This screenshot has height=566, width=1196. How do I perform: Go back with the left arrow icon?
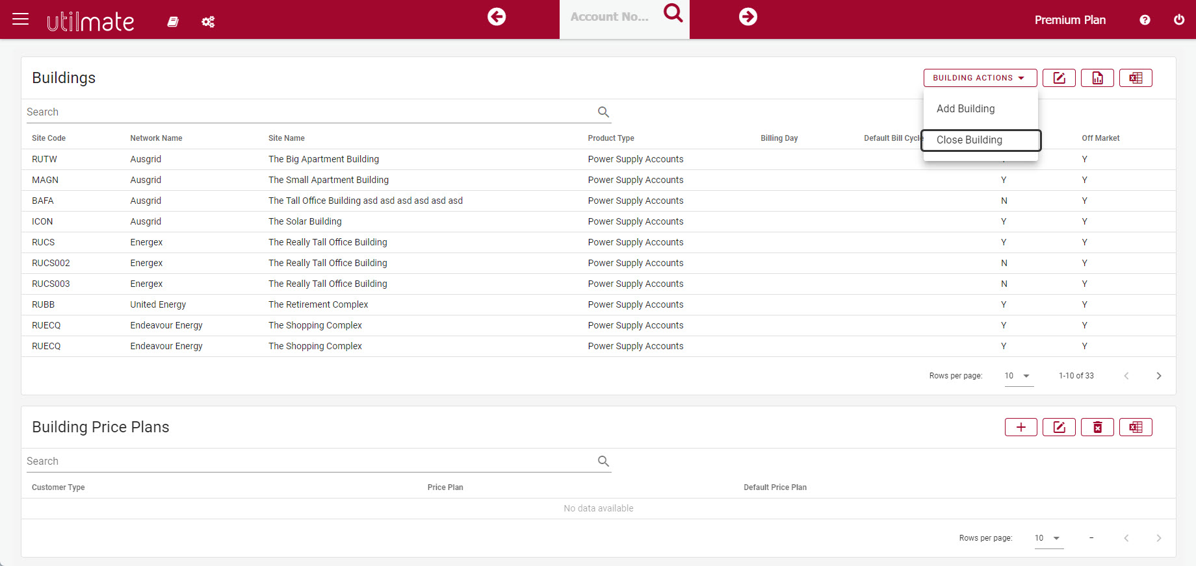(497, 17)
